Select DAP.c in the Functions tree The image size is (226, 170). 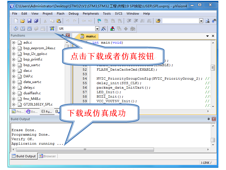(28, 76)
